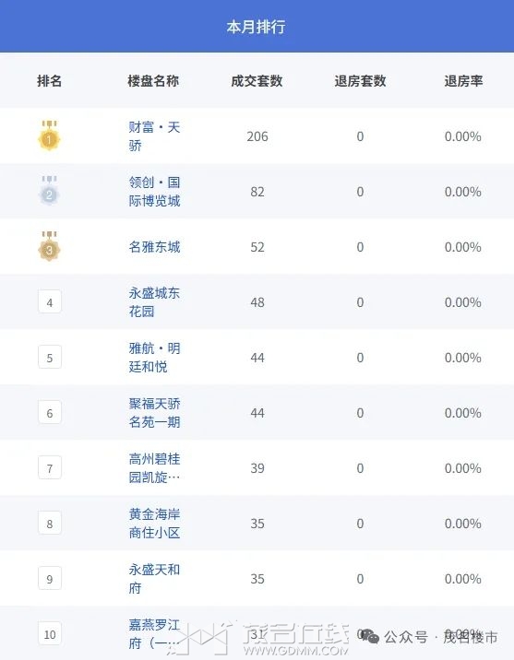Screen dimensions: 514x660
Task: Click the bronze third-place medal icon
Action: [49, 246]
